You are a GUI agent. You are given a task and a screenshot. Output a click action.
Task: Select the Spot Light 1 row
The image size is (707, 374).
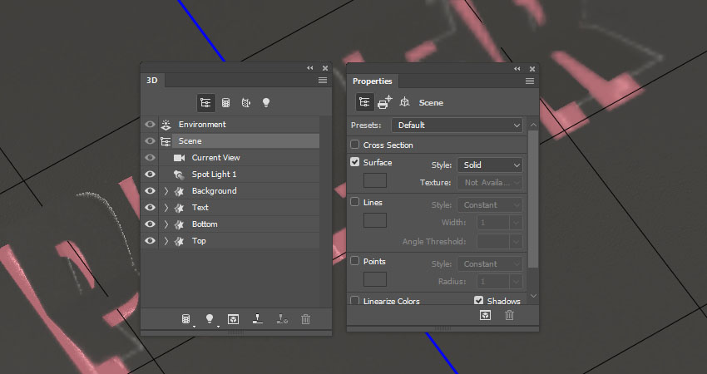[x=230, y=175]
